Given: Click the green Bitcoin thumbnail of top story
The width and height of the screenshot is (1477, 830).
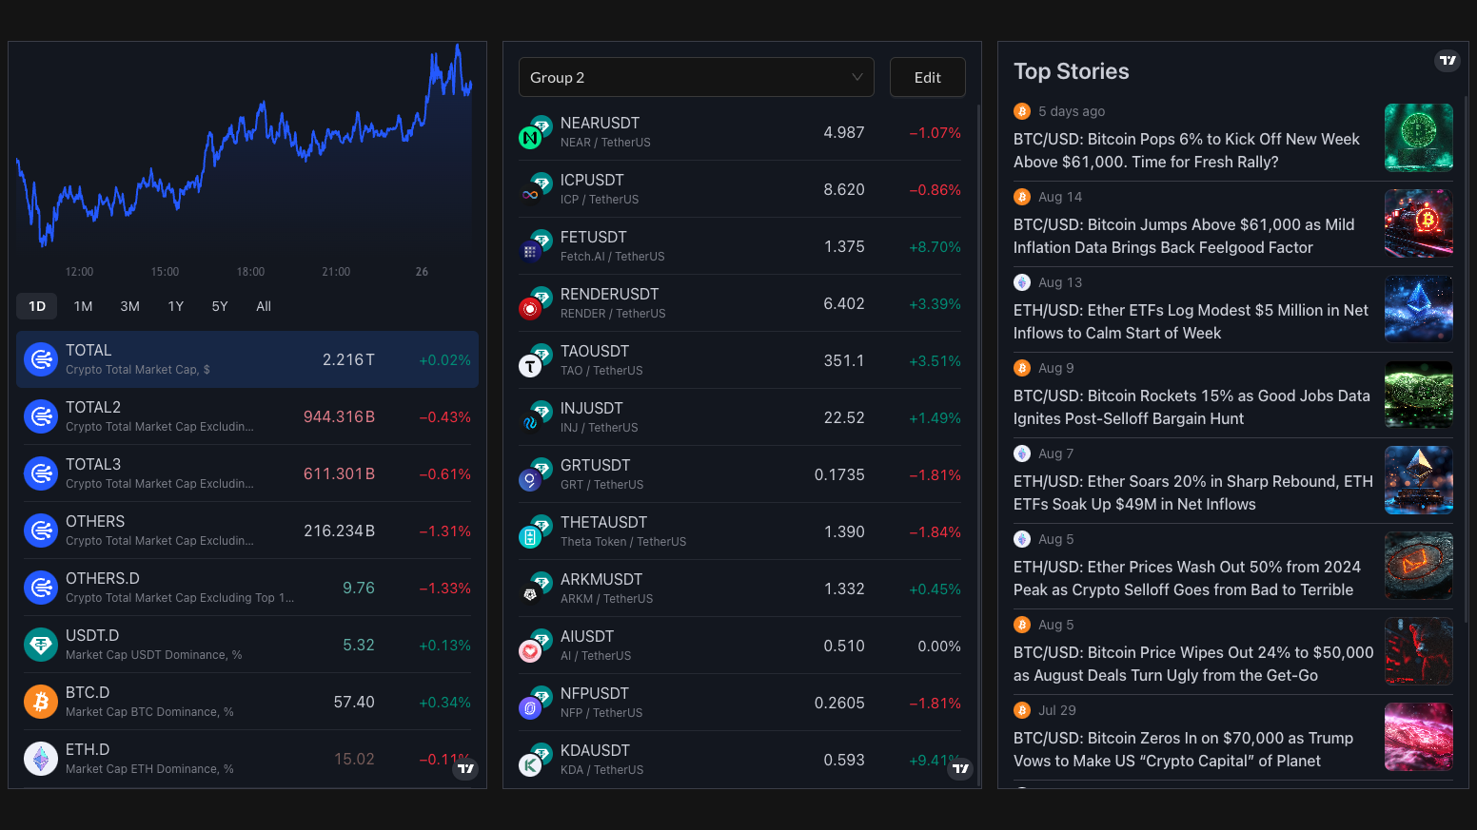Looking at the screenshot, I should point(1419,138).
